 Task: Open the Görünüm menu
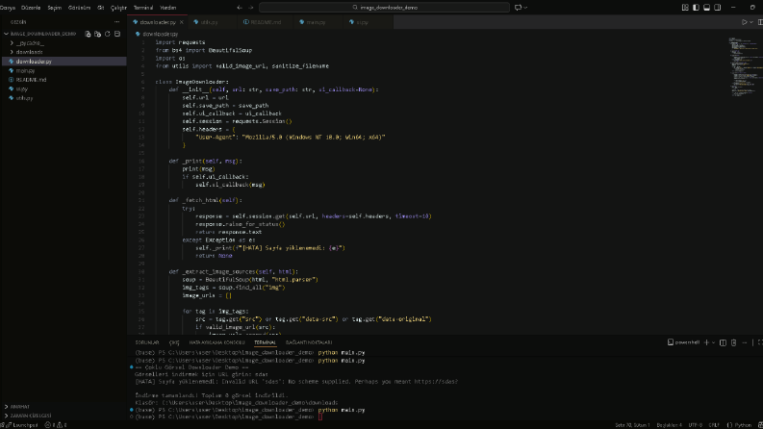click(x=79, y=8)
